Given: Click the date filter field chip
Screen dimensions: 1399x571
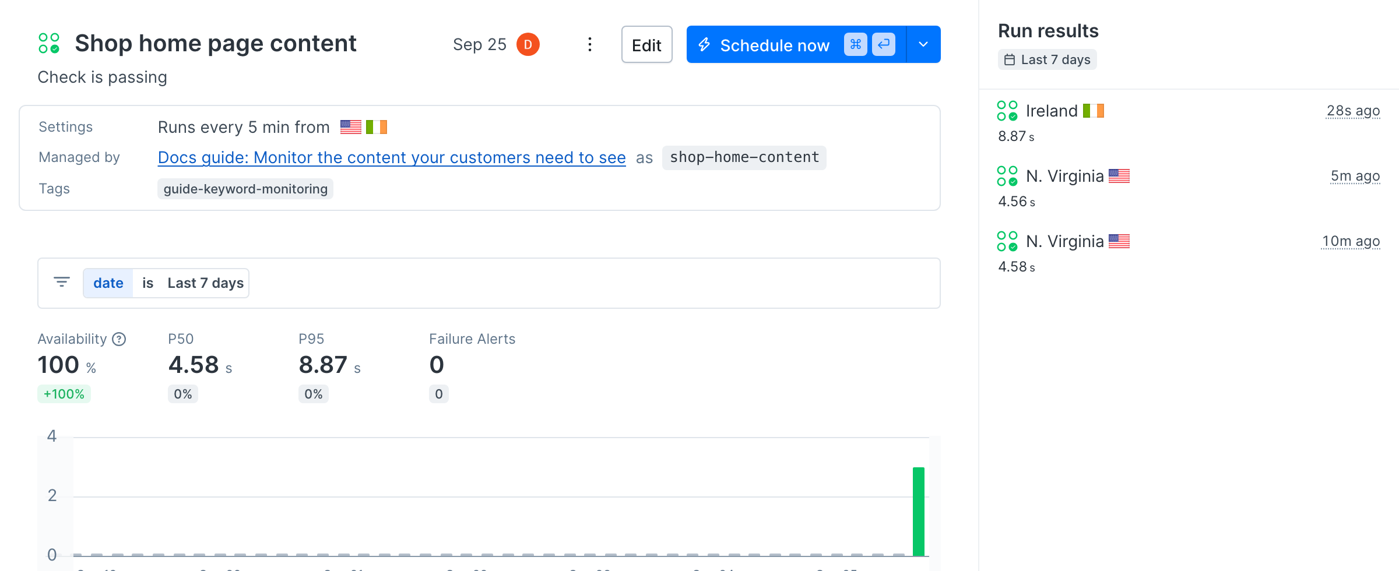Looking at the screenshot, I should pos(108,283).
